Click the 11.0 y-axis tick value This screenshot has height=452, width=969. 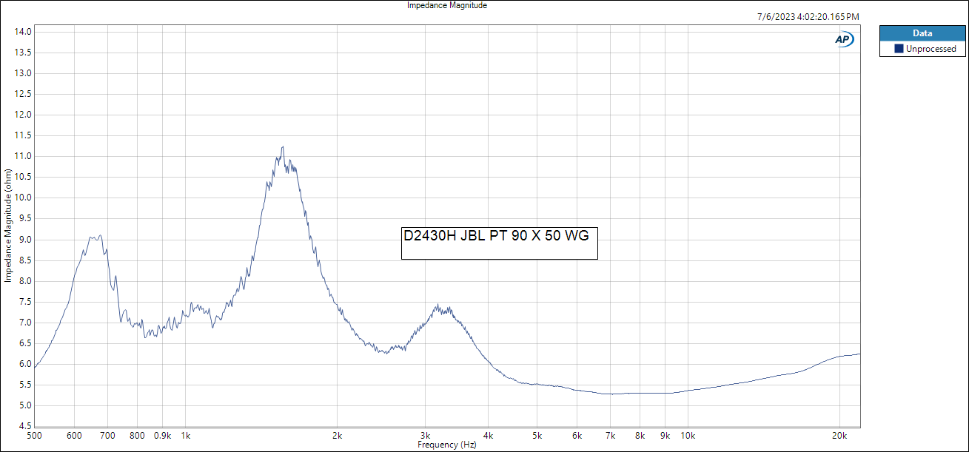tap(22, 156)
